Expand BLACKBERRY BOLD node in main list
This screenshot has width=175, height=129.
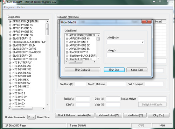(x=10, y=45)
